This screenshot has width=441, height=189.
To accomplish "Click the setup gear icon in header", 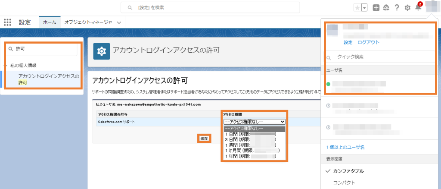I will click(x=407, y=8).
